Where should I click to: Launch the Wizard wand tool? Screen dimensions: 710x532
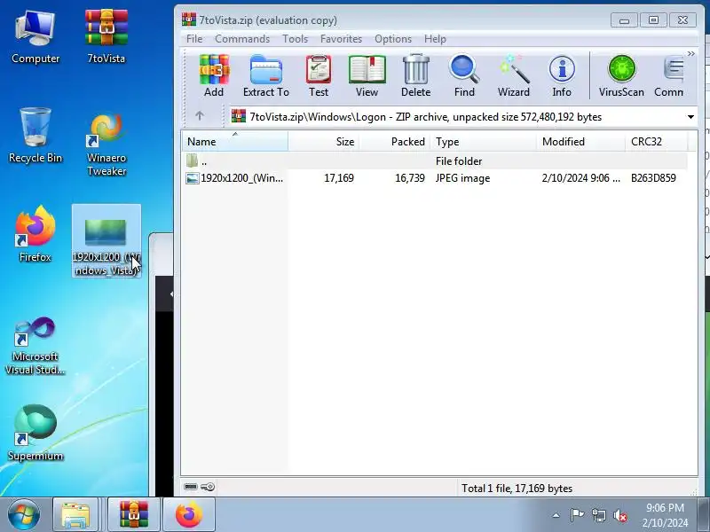point(514,75)
